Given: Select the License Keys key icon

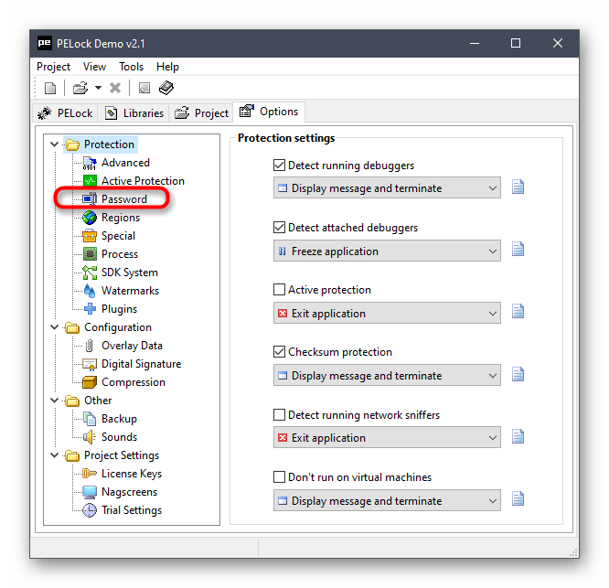Looking at the screenshot, I should [90, 474].
